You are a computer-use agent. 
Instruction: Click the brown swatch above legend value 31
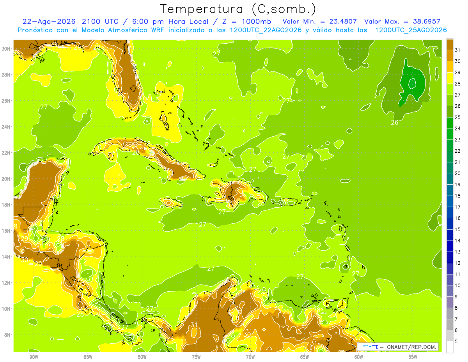450,45
